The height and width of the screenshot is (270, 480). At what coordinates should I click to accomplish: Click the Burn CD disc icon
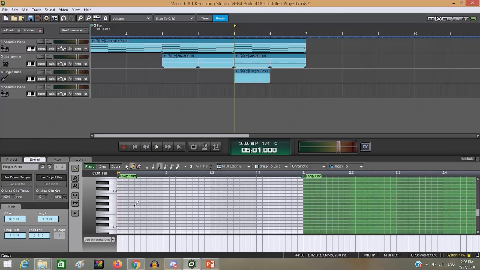pyautogui.click(x=46, y=18)
